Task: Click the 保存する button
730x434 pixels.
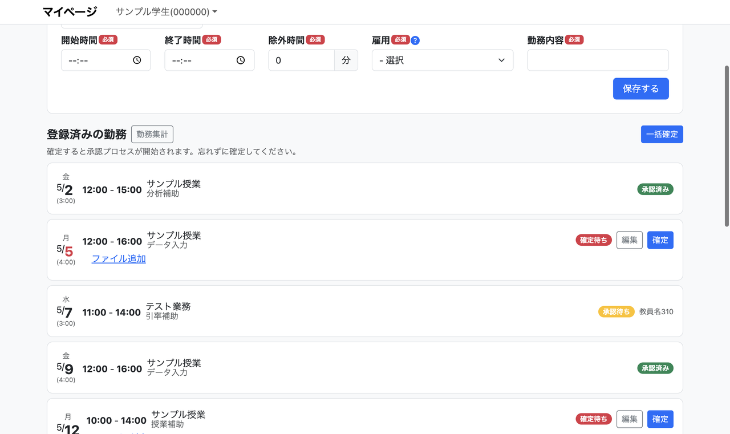Action: coord(641,88)
